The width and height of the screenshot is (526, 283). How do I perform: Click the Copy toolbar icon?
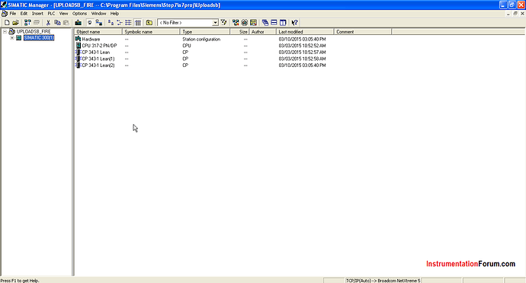pos(57,22)
